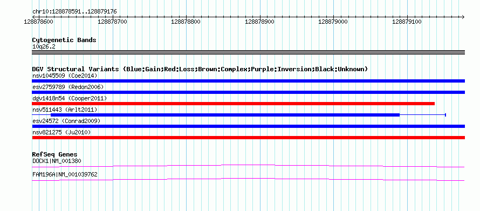480x211 pixels.
Task: Click the blue esv2759789 gain bar
Action: [248, 92]
